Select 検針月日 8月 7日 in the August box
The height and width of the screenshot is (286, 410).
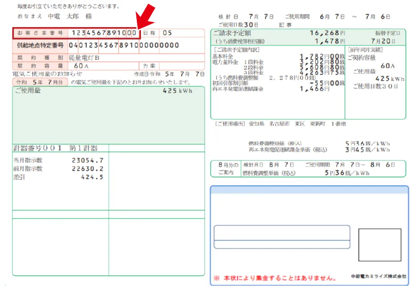point(269,165)
